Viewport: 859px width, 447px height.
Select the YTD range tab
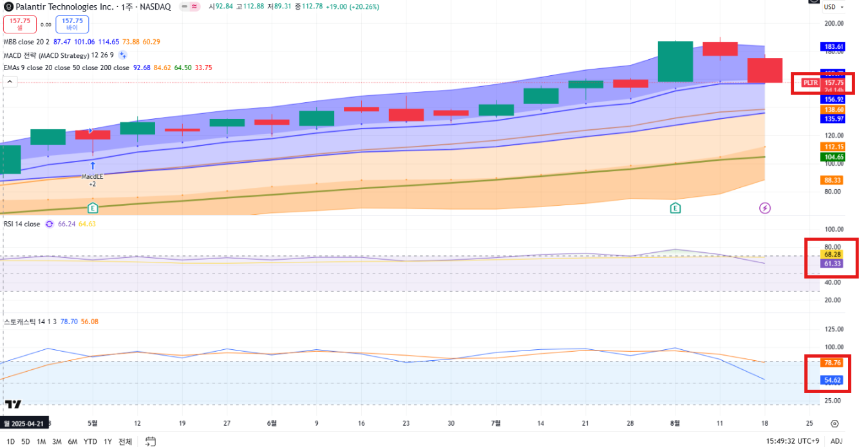pyautogui.click(x=90, y=441)
